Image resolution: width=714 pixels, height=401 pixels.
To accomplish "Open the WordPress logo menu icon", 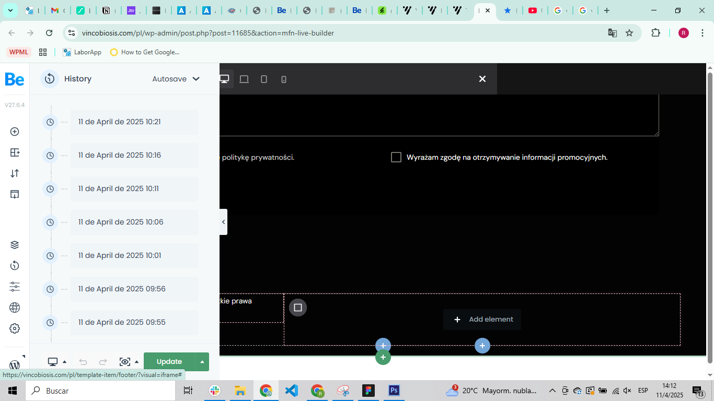I will [x=15, y=364].
